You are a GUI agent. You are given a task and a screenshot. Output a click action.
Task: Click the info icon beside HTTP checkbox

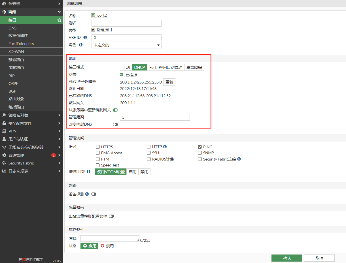(x=165, y=147)
